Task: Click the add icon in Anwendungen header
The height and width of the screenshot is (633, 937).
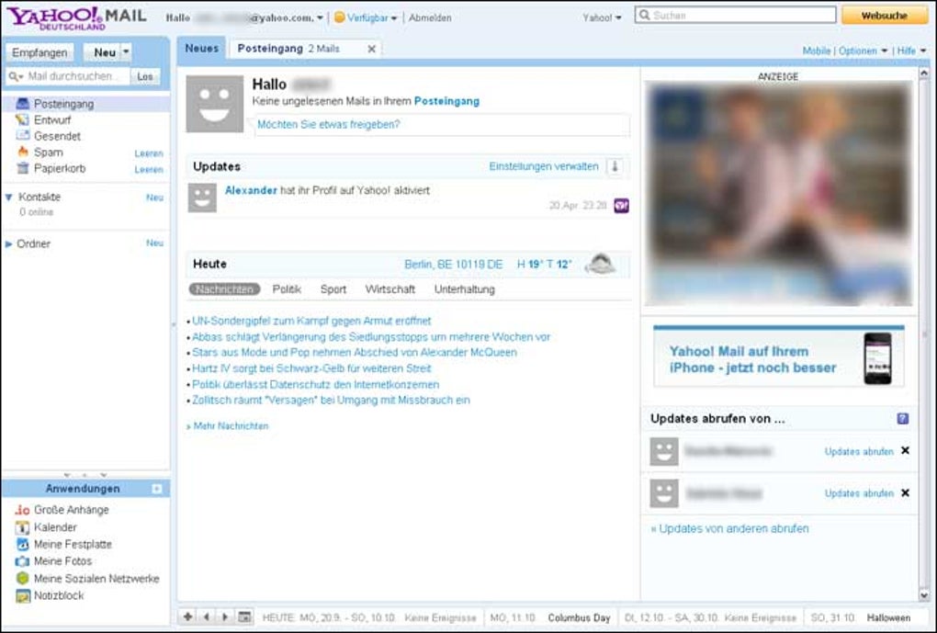Action: (156, 489)
